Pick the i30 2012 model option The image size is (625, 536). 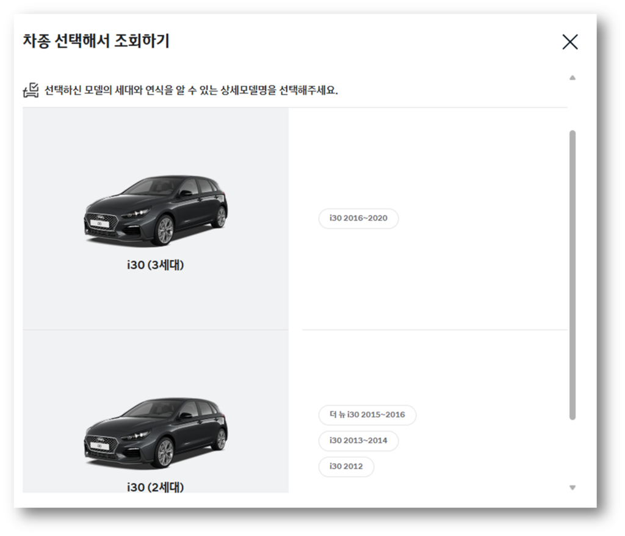[346, 466]
